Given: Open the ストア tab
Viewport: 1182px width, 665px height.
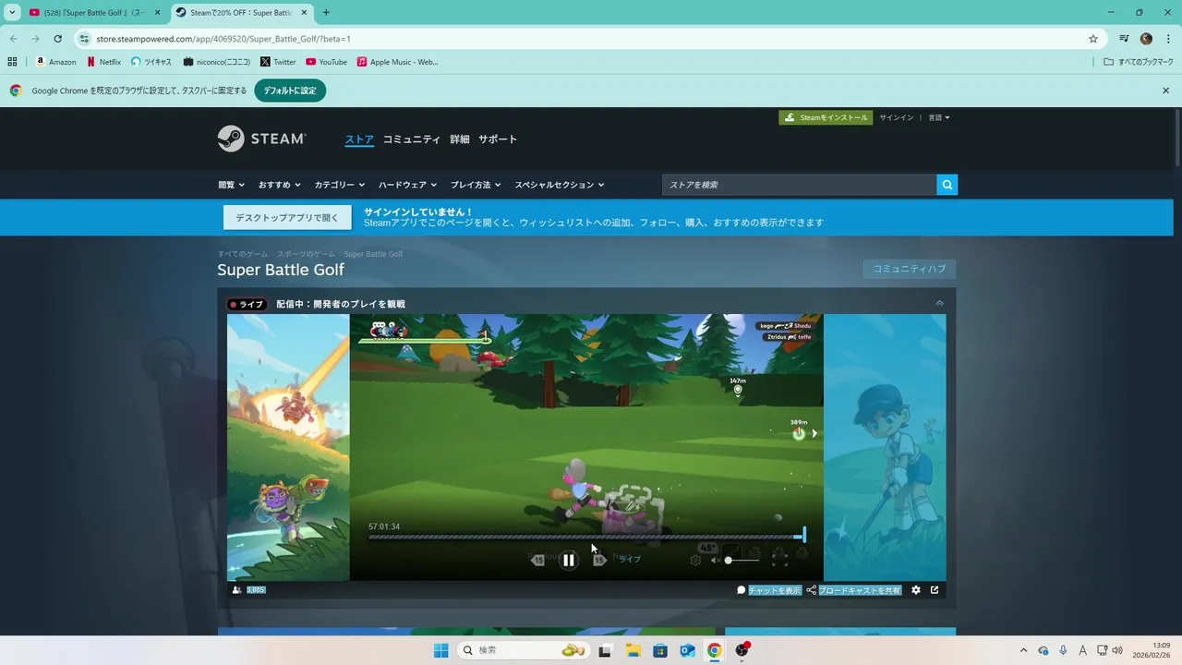Looking at the screenshot, I should [359, 139].
